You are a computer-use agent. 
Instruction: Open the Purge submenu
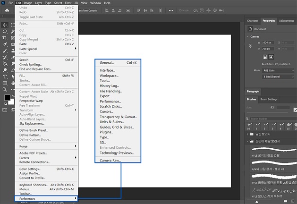[x=46, y=146]
